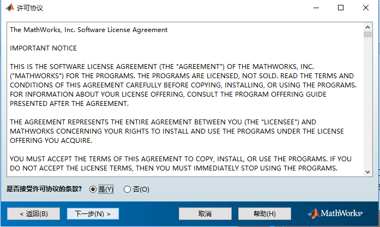Screen dimensions: 380x227
Task: Minimize the 许可协议 window
Action: point(315,8)
